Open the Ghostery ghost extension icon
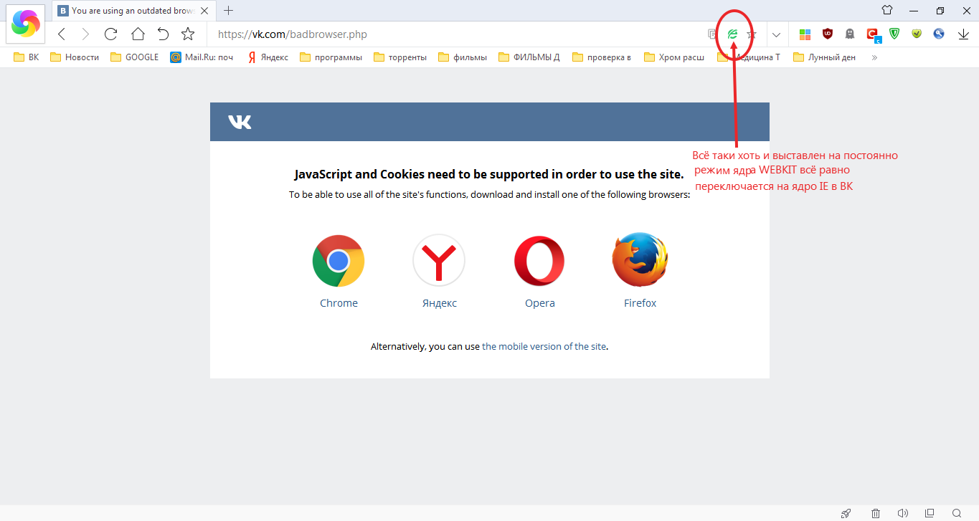Viewport: 979px width, 521px height. point(850,34)
